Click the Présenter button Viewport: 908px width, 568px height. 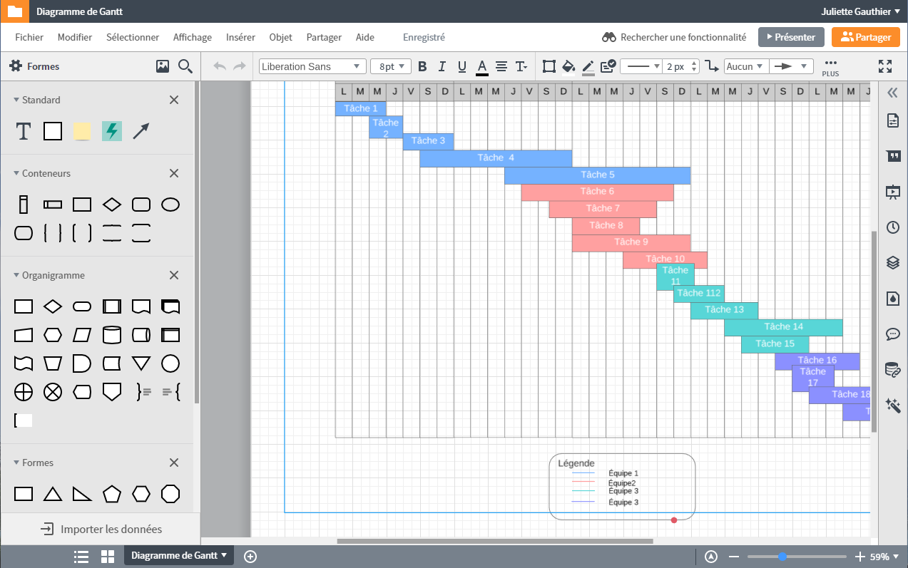pyautogui.click(x=791, y=37)
